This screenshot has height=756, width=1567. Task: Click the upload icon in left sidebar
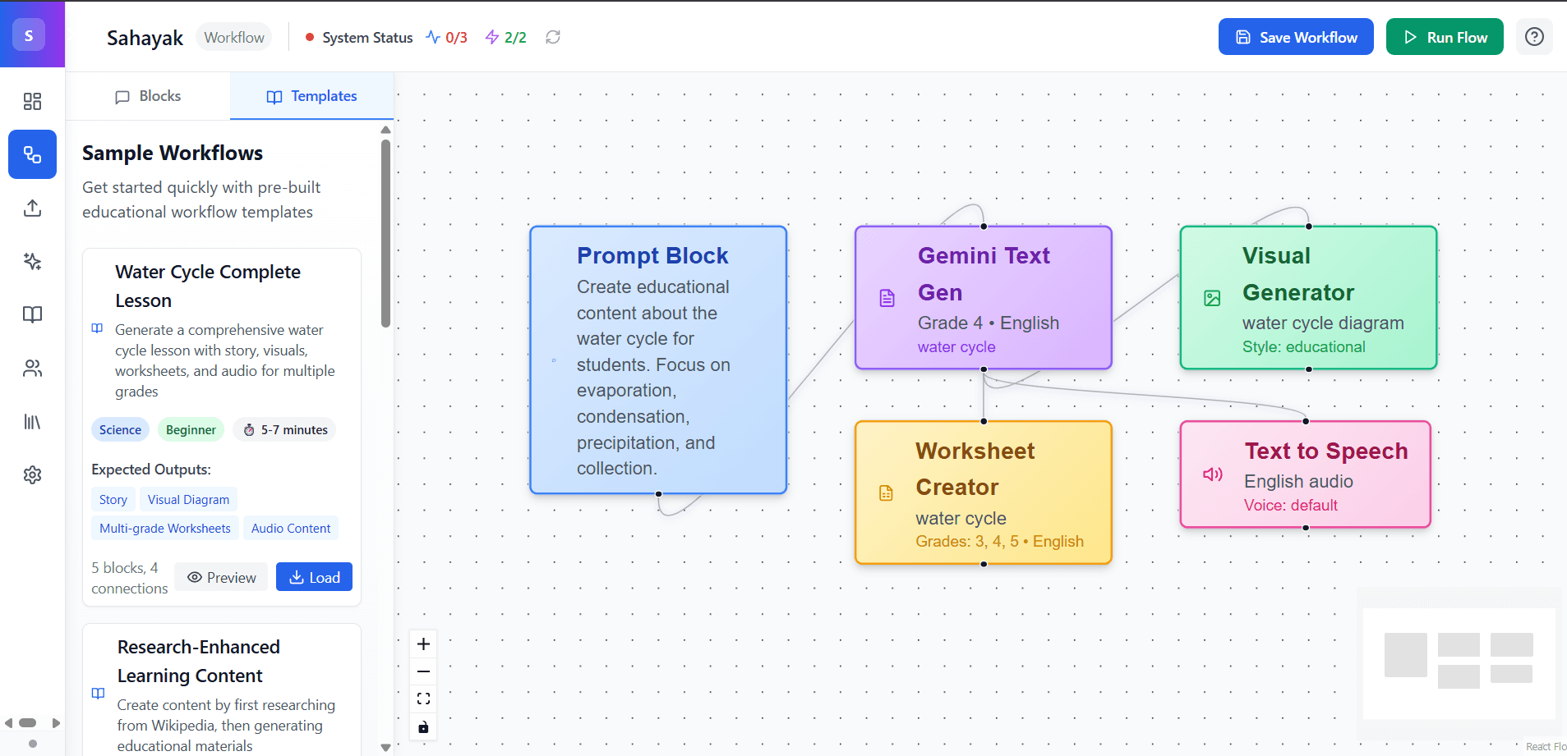tap(32, 208)
